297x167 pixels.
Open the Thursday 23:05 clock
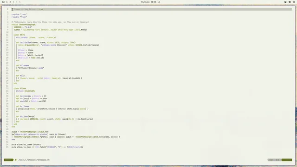(x=148, y=2)
